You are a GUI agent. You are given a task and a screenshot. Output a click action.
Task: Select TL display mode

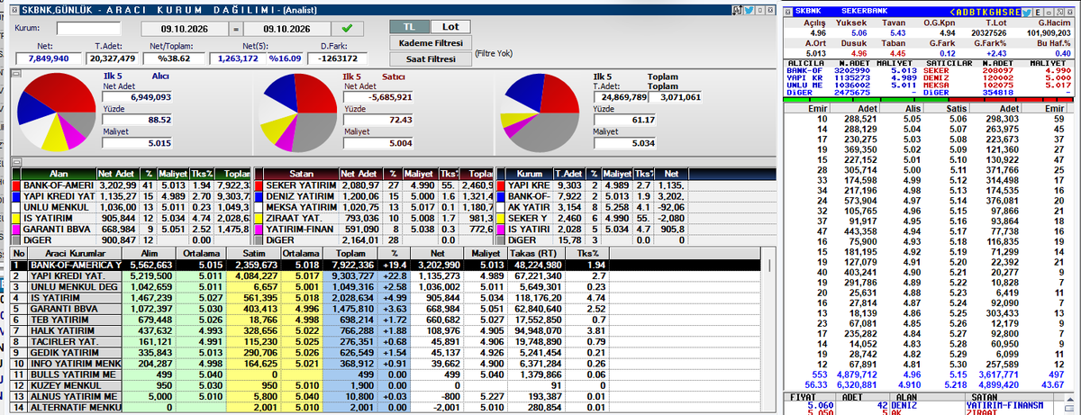tap(409, 27)
